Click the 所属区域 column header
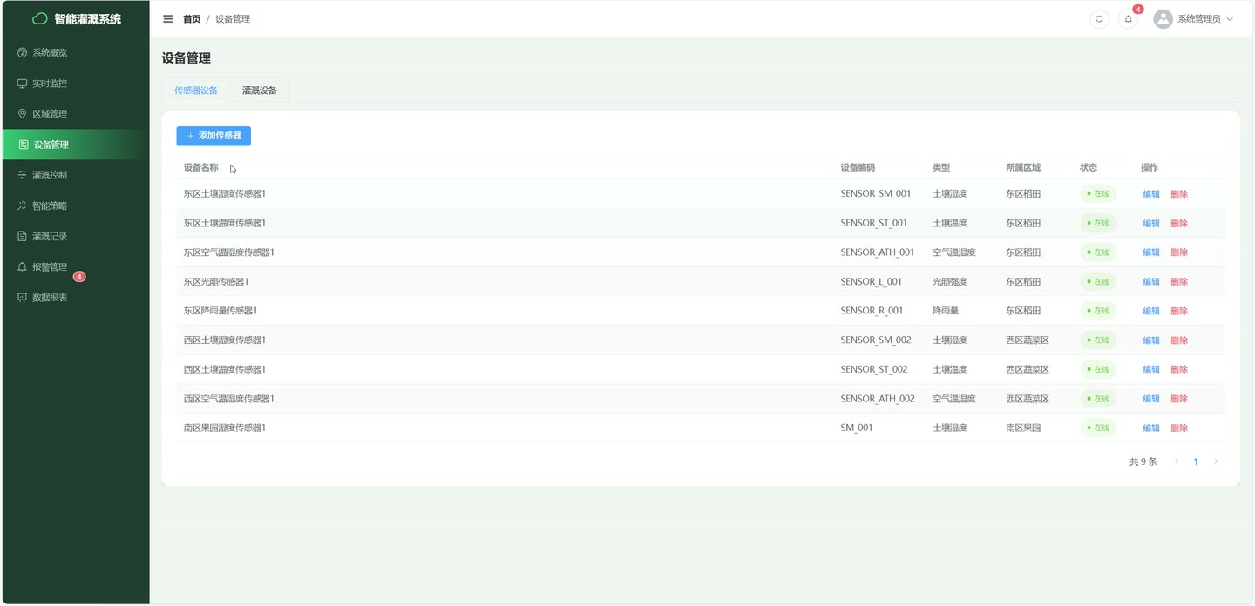Viewport: 1255px width, 606px height. (1023, 167)
